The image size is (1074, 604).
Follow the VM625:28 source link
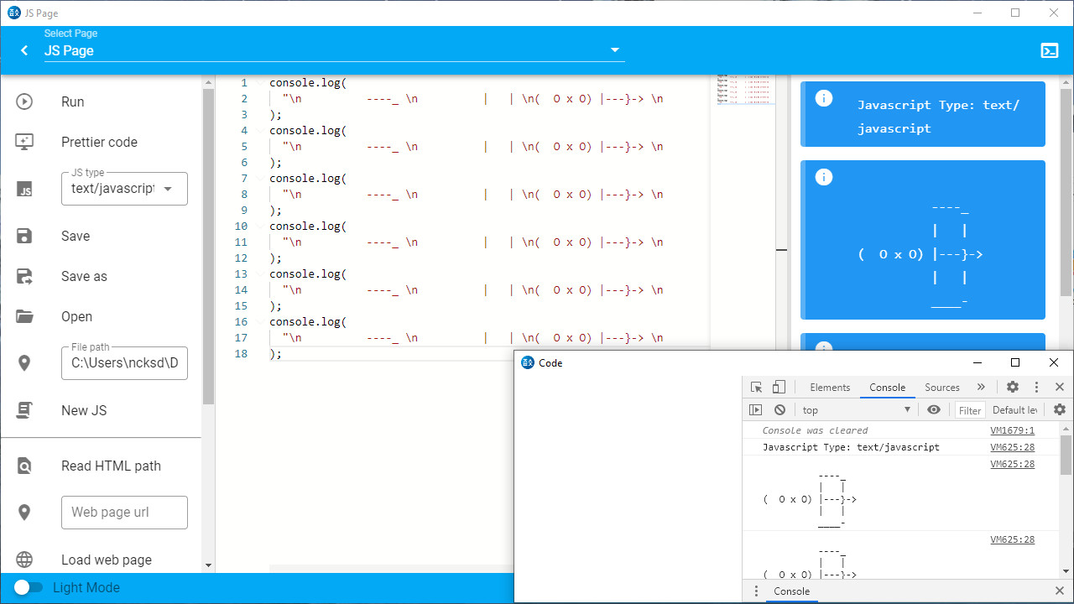point(1012,447)
